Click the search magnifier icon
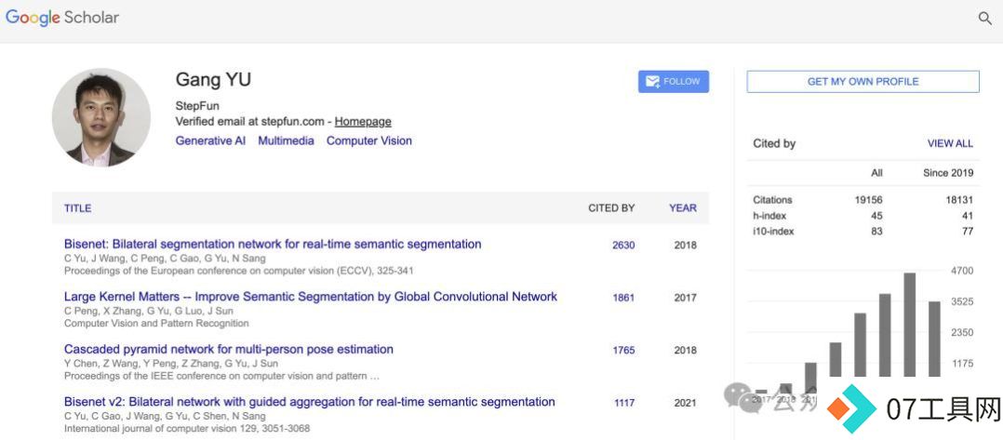Image resolution: width=1003 pixels, height=440 pixels. (985, 18)
